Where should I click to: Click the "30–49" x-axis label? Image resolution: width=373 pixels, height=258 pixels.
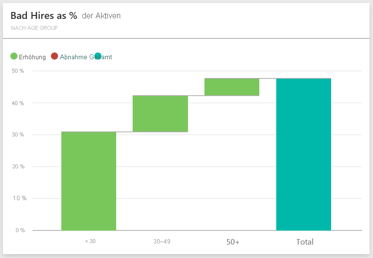[x=162, y=242]
